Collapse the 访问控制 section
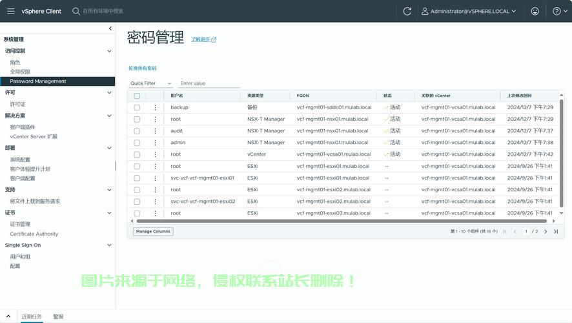 pyautogui.click(x=109, y=51)
